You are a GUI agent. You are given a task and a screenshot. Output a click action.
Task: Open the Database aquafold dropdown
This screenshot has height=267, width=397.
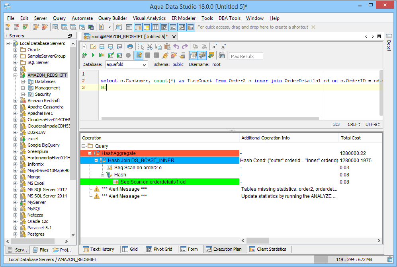144,65
